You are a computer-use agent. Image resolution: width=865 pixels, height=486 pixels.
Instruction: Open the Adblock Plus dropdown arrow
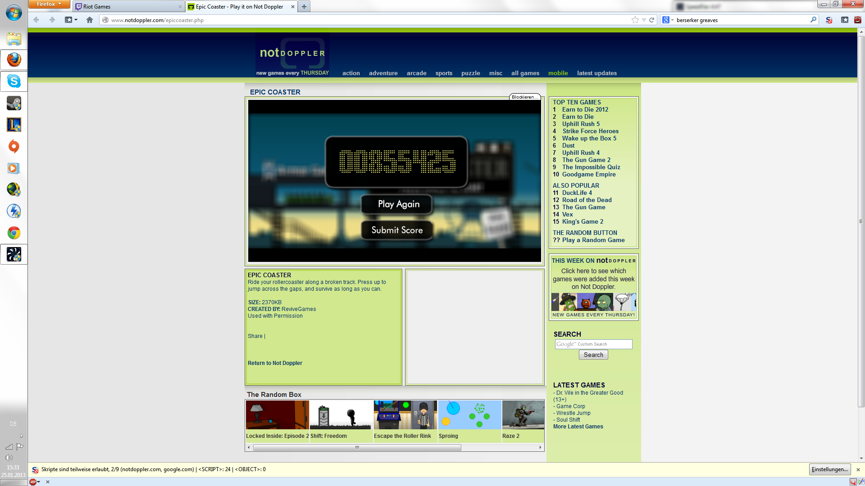39,482
